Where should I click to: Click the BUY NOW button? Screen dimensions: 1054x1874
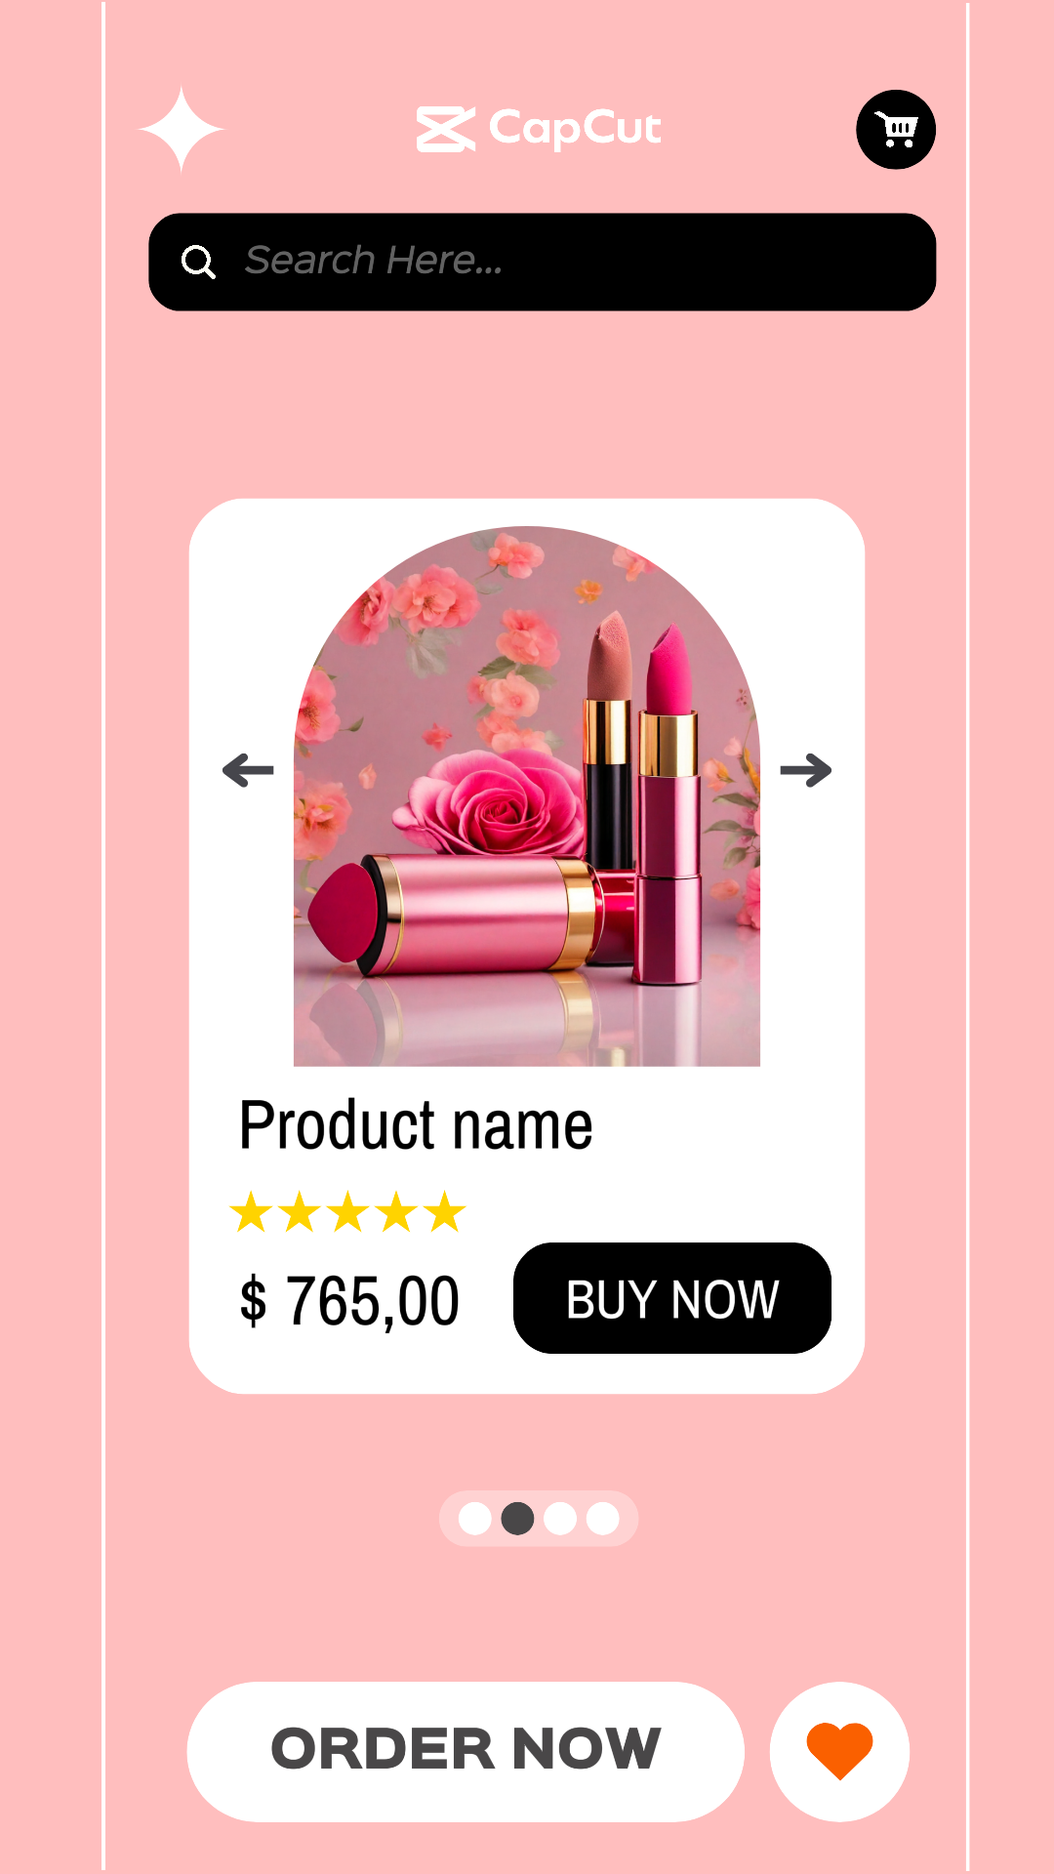(x=672, y=1298)
